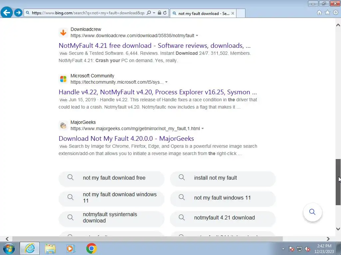341x255 pixels.
Task: Open 'Handle v4.22, NotMyFault v4.20' result
Action: pos(158,92)
